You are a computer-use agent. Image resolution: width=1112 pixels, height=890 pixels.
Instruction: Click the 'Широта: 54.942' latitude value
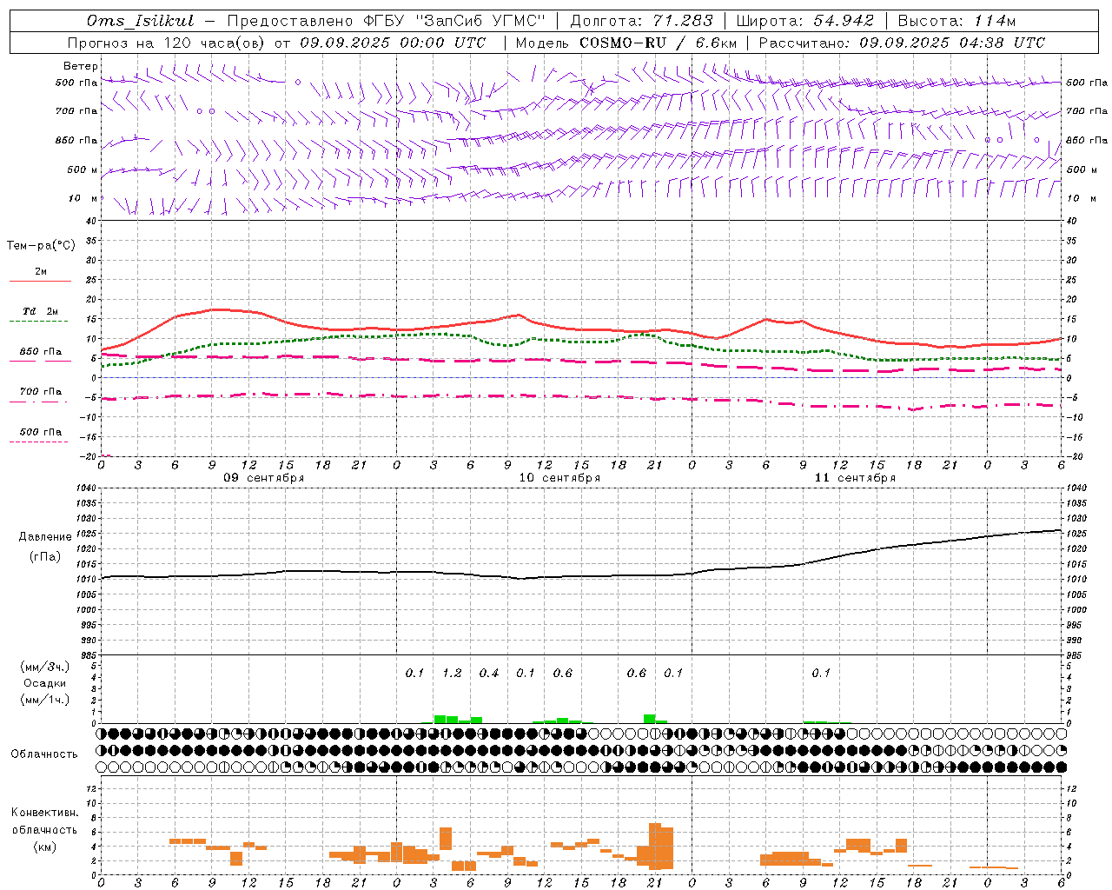pos(804,21)
